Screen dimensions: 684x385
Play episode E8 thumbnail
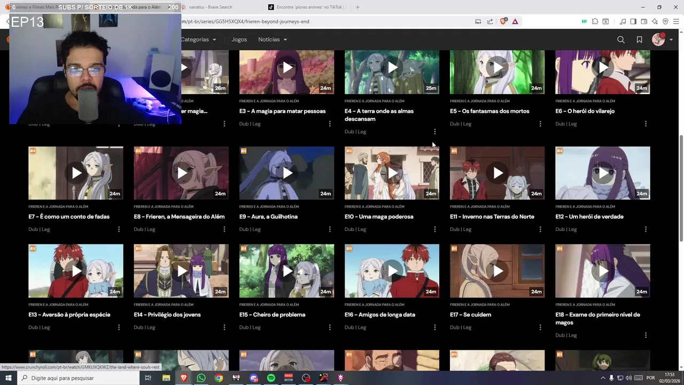(181, 173)
